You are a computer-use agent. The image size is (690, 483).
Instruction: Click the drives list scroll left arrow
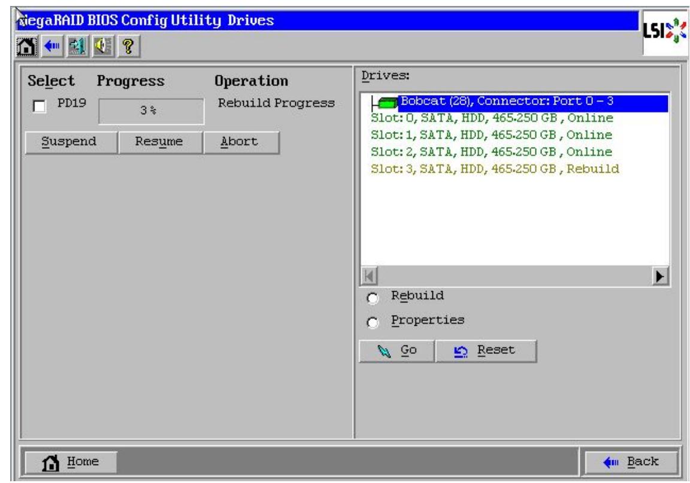[370, 277]
